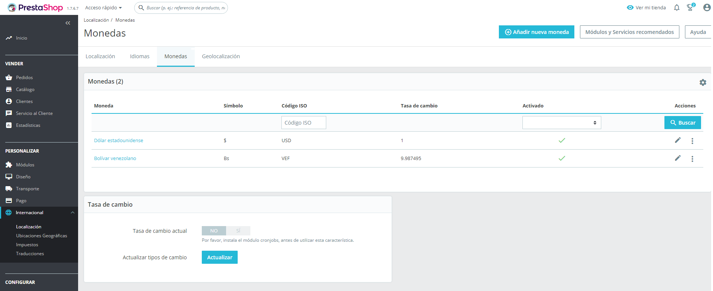Open the Dólar estadounidense link
The height and width of the screenshot is (291, 713).
pyautogui.click(x=118, y=141)
